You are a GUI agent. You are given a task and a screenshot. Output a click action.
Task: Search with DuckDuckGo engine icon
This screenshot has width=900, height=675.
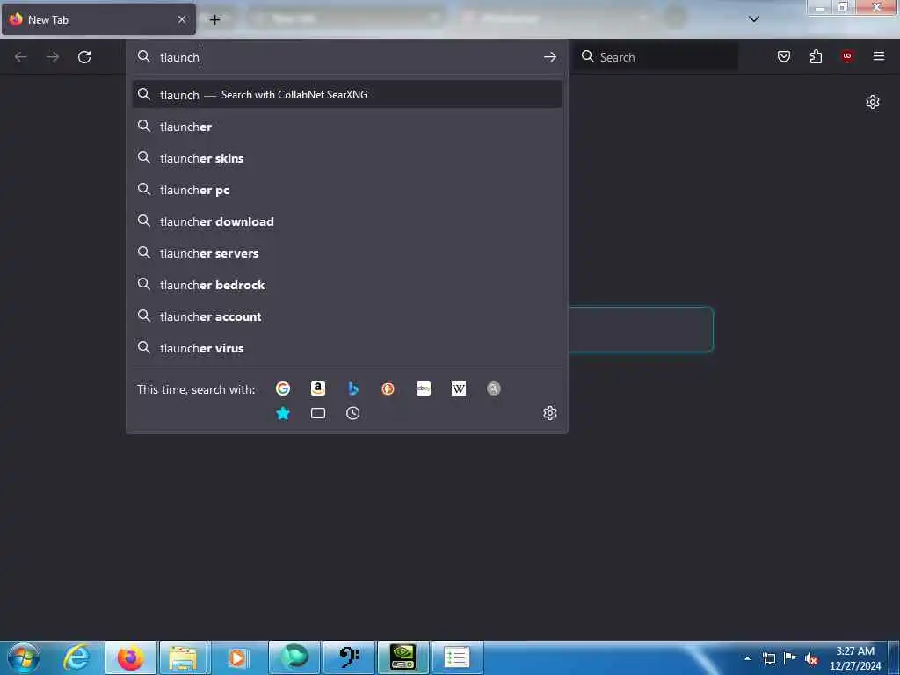pos(388,388)
